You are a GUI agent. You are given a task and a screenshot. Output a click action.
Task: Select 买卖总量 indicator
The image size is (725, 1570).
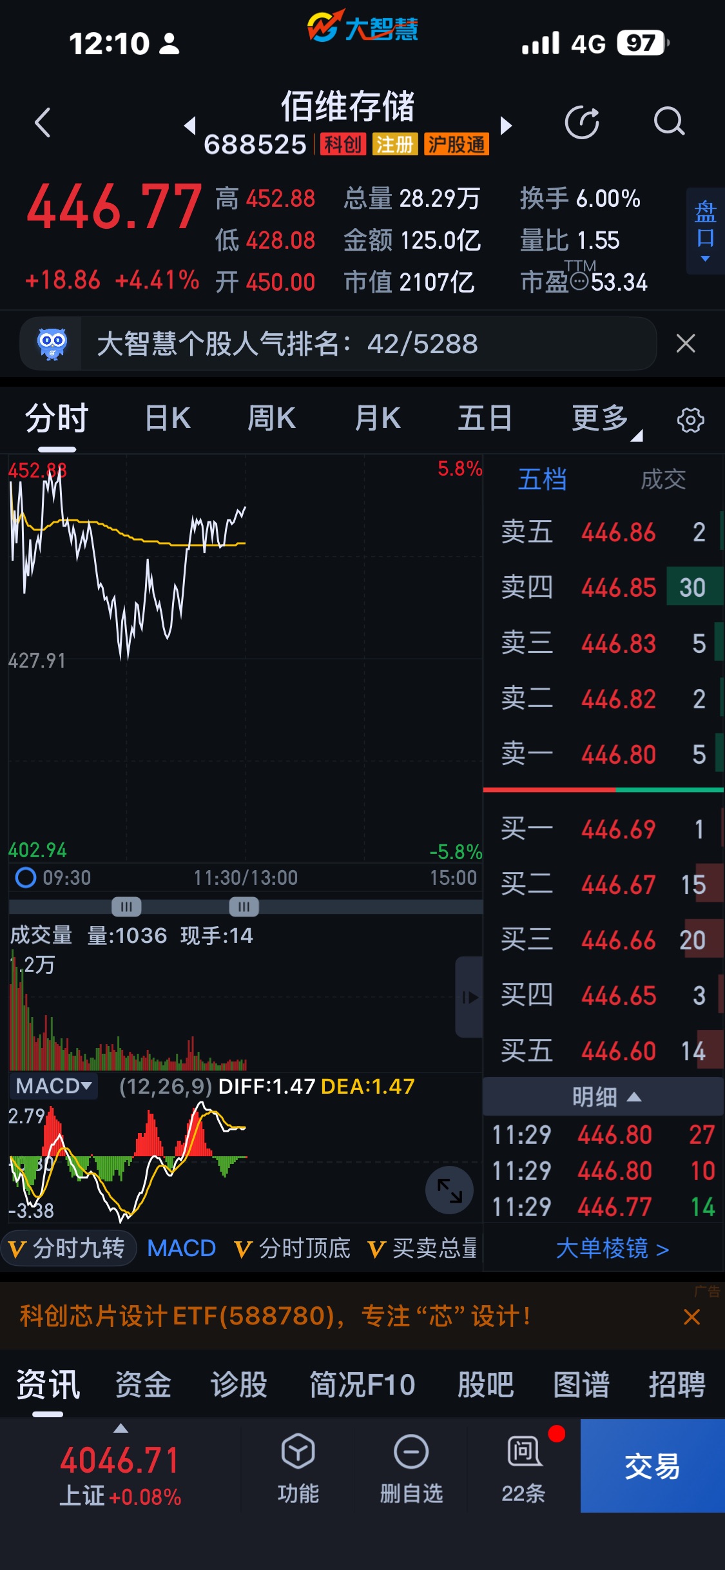(422, 1248)
